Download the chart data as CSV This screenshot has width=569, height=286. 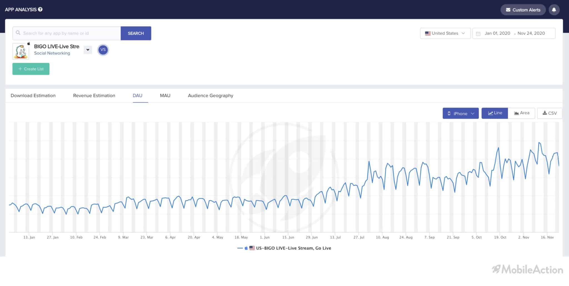tap(550, 113)
